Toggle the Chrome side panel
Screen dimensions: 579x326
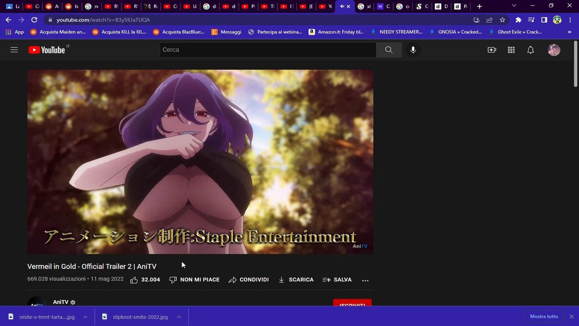(x=544, y=20)
